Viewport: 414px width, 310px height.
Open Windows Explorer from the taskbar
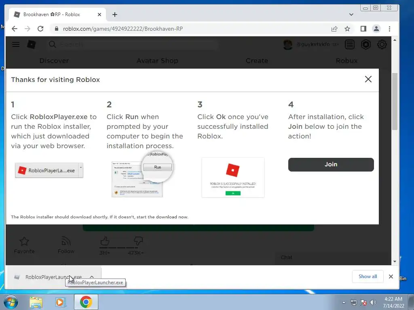coord(36,302)
